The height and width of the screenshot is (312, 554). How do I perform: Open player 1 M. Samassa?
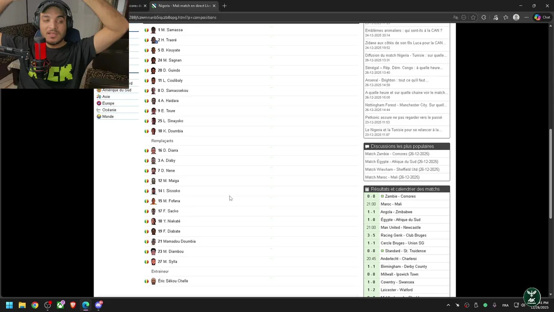pyautogui.click(x=170, y=30)
